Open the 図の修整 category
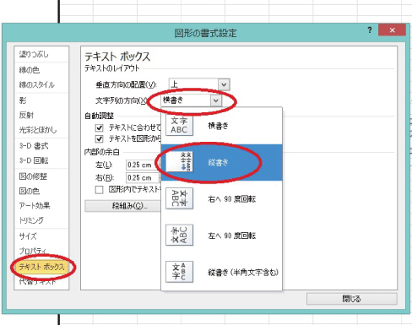 point(33,176)
